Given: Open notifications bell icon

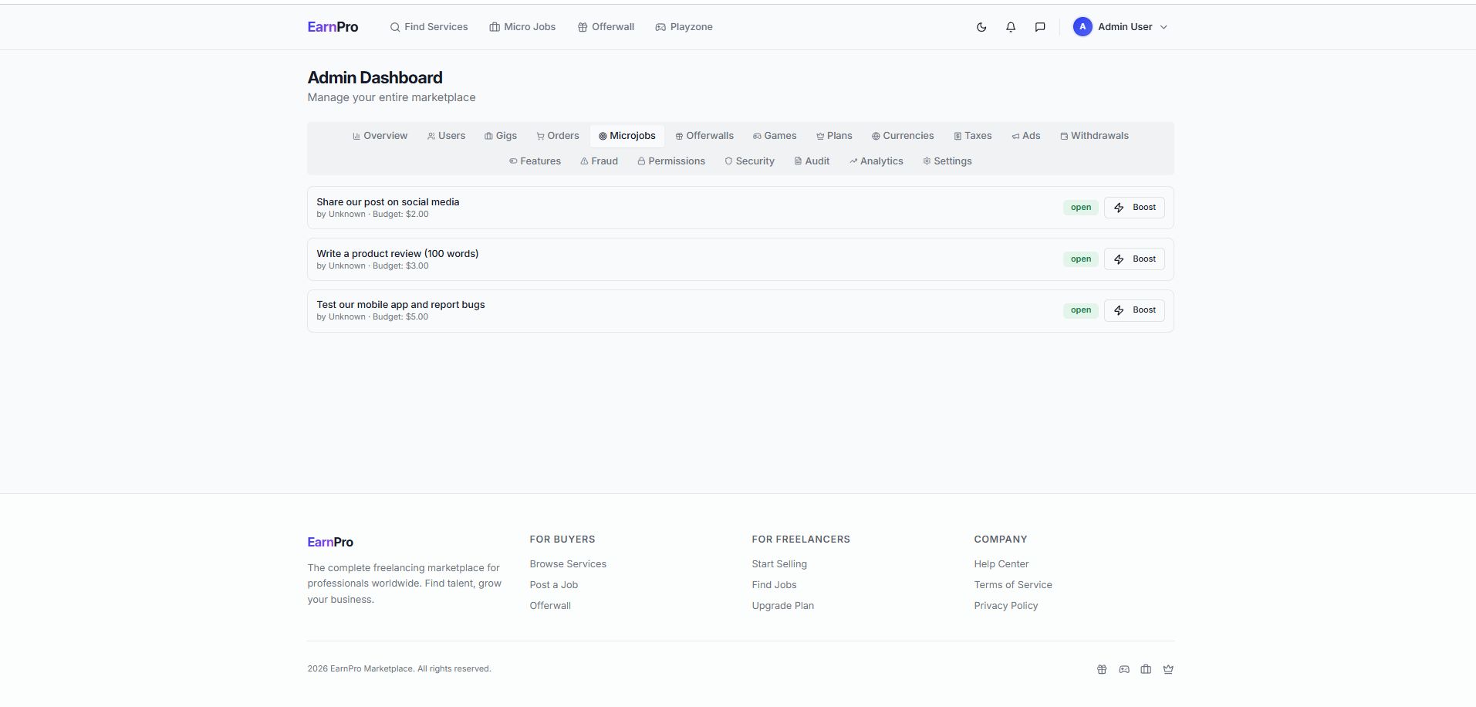Looking at the screenshot, I should 1011,27.
